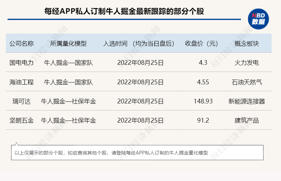The height and width of the screenshot is (181, 281).
Task: Click the 火力发电 concept cell
Action: click(x=247, y=62)
